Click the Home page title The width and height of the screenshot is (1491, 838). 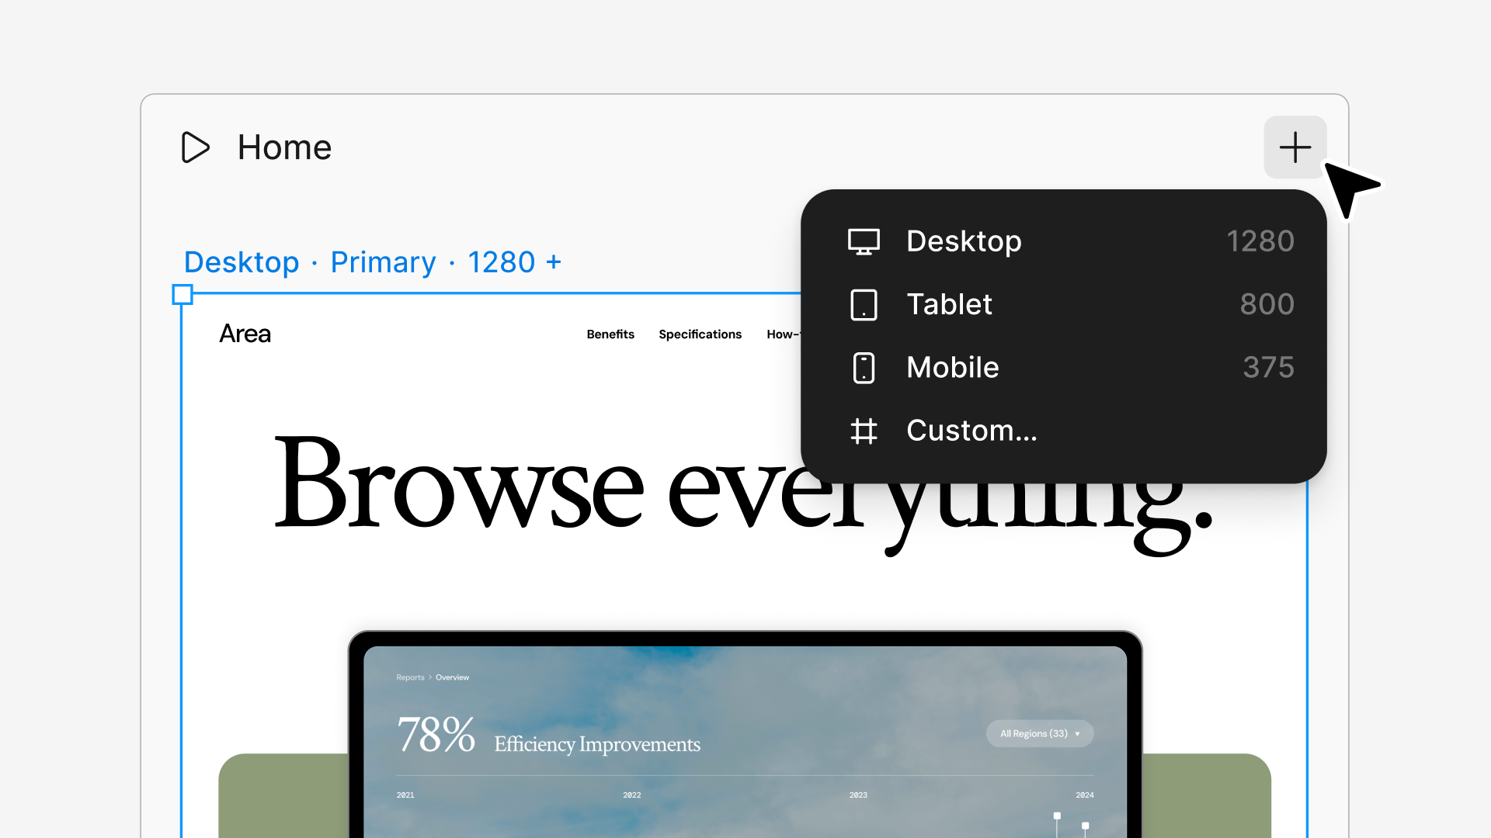pos(284,147)
